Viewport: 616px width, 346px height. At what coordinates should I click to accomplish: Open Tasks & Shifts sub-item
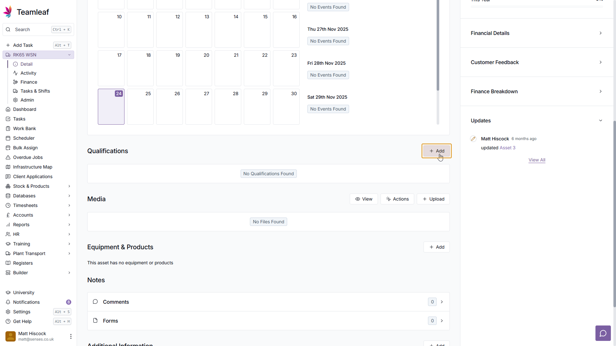[x=35, y=91]
